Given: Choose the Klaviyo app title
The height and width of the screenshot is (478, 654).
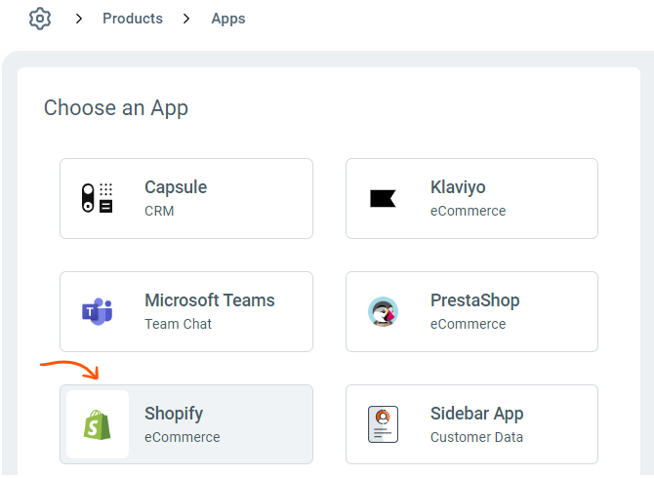Looking at the screenshot, I should (x=458, y=187).
